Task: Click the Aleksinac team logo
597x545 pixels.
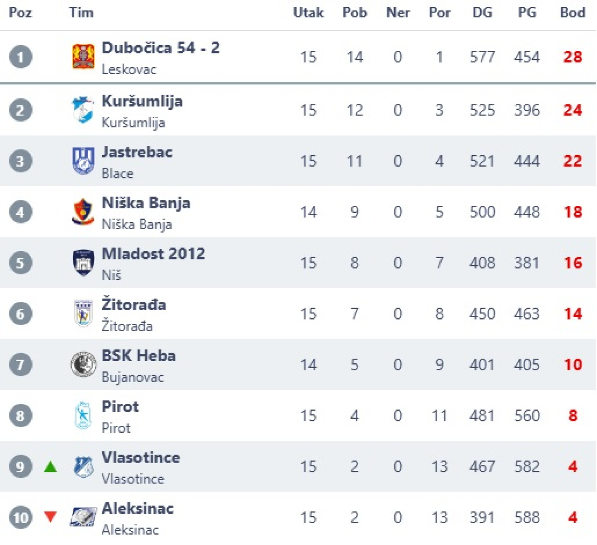Action: tap(83, 517)
